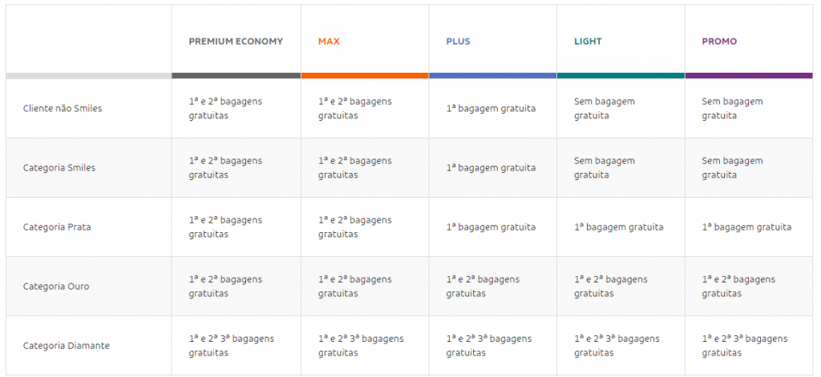Click the PROMO cell for Cliente não Smiles
This screenshot has width=821, height=377.
tap(732, 109)
